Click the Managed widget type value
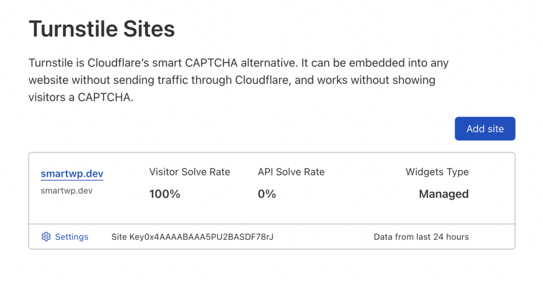 [444, 194]
